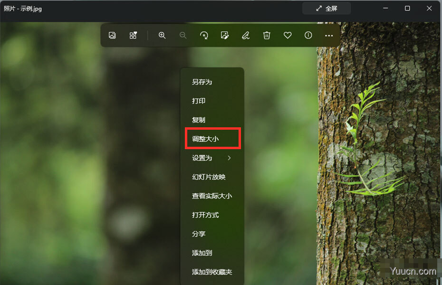Add photo to favorites heart icon
442x285 pixels.
click(288, 36)
